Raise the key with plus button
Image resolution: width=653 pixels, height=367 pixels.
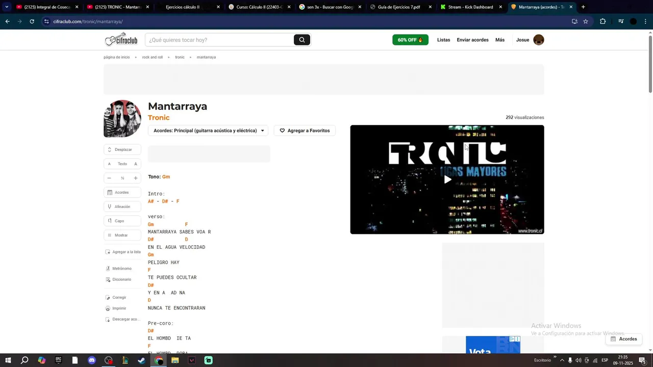[136, 178]
